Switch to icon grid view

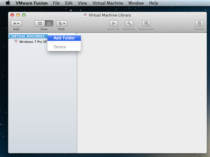(x=40, y=24)
